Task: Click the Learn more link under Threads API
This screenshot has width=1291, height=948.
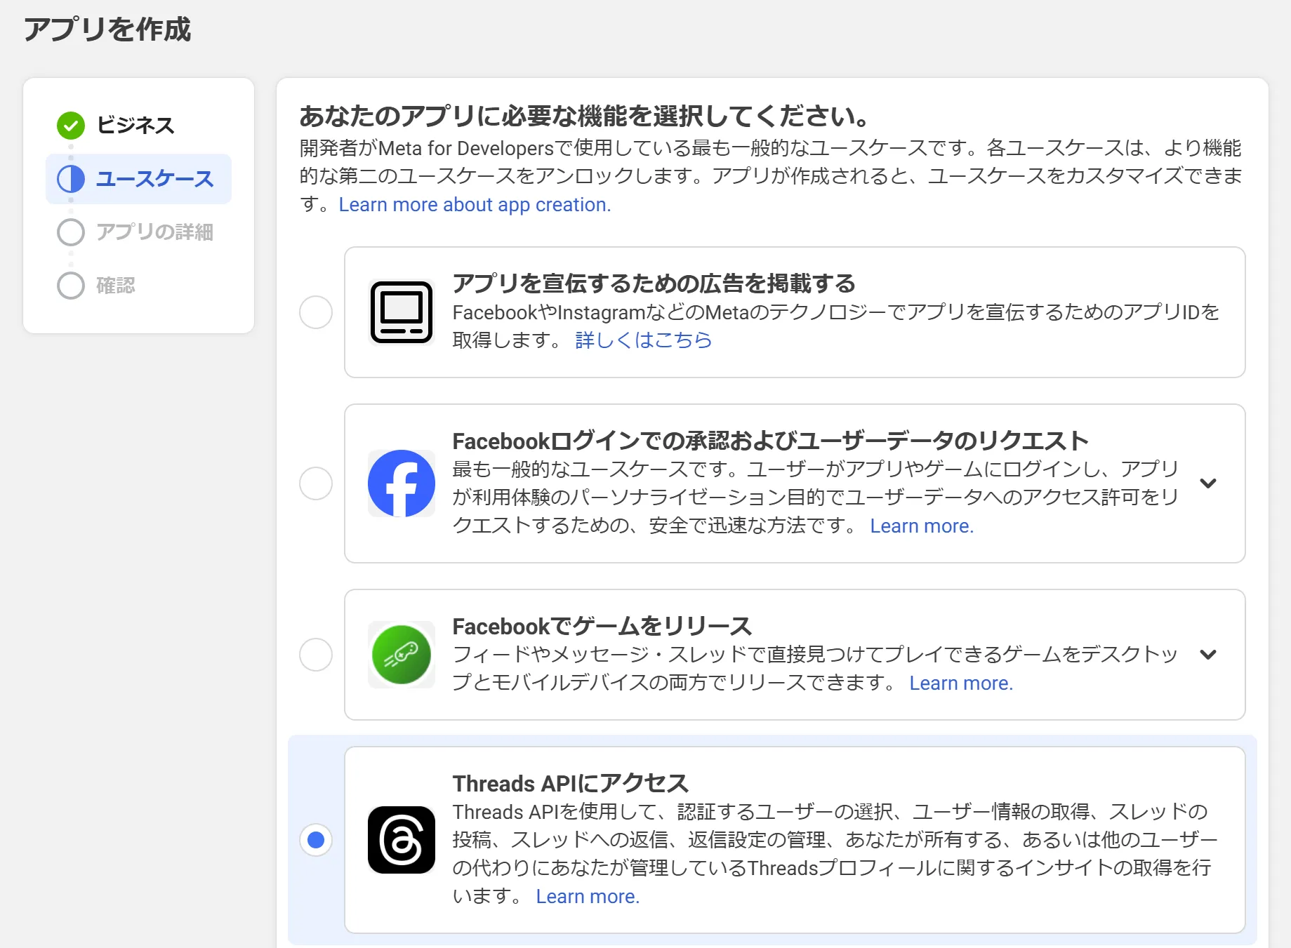Action: coord(588,896)
